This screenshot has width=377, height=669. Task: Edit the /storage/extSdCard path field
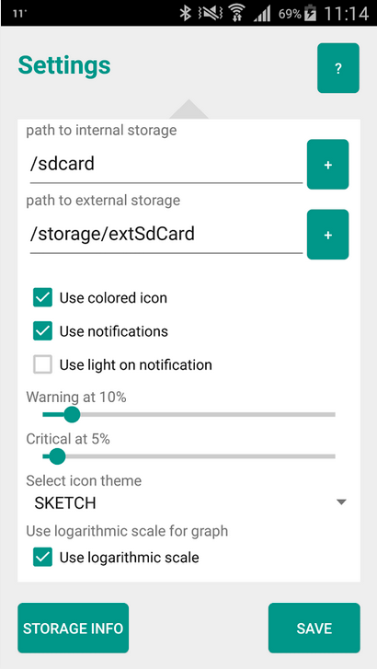[166, 235]
